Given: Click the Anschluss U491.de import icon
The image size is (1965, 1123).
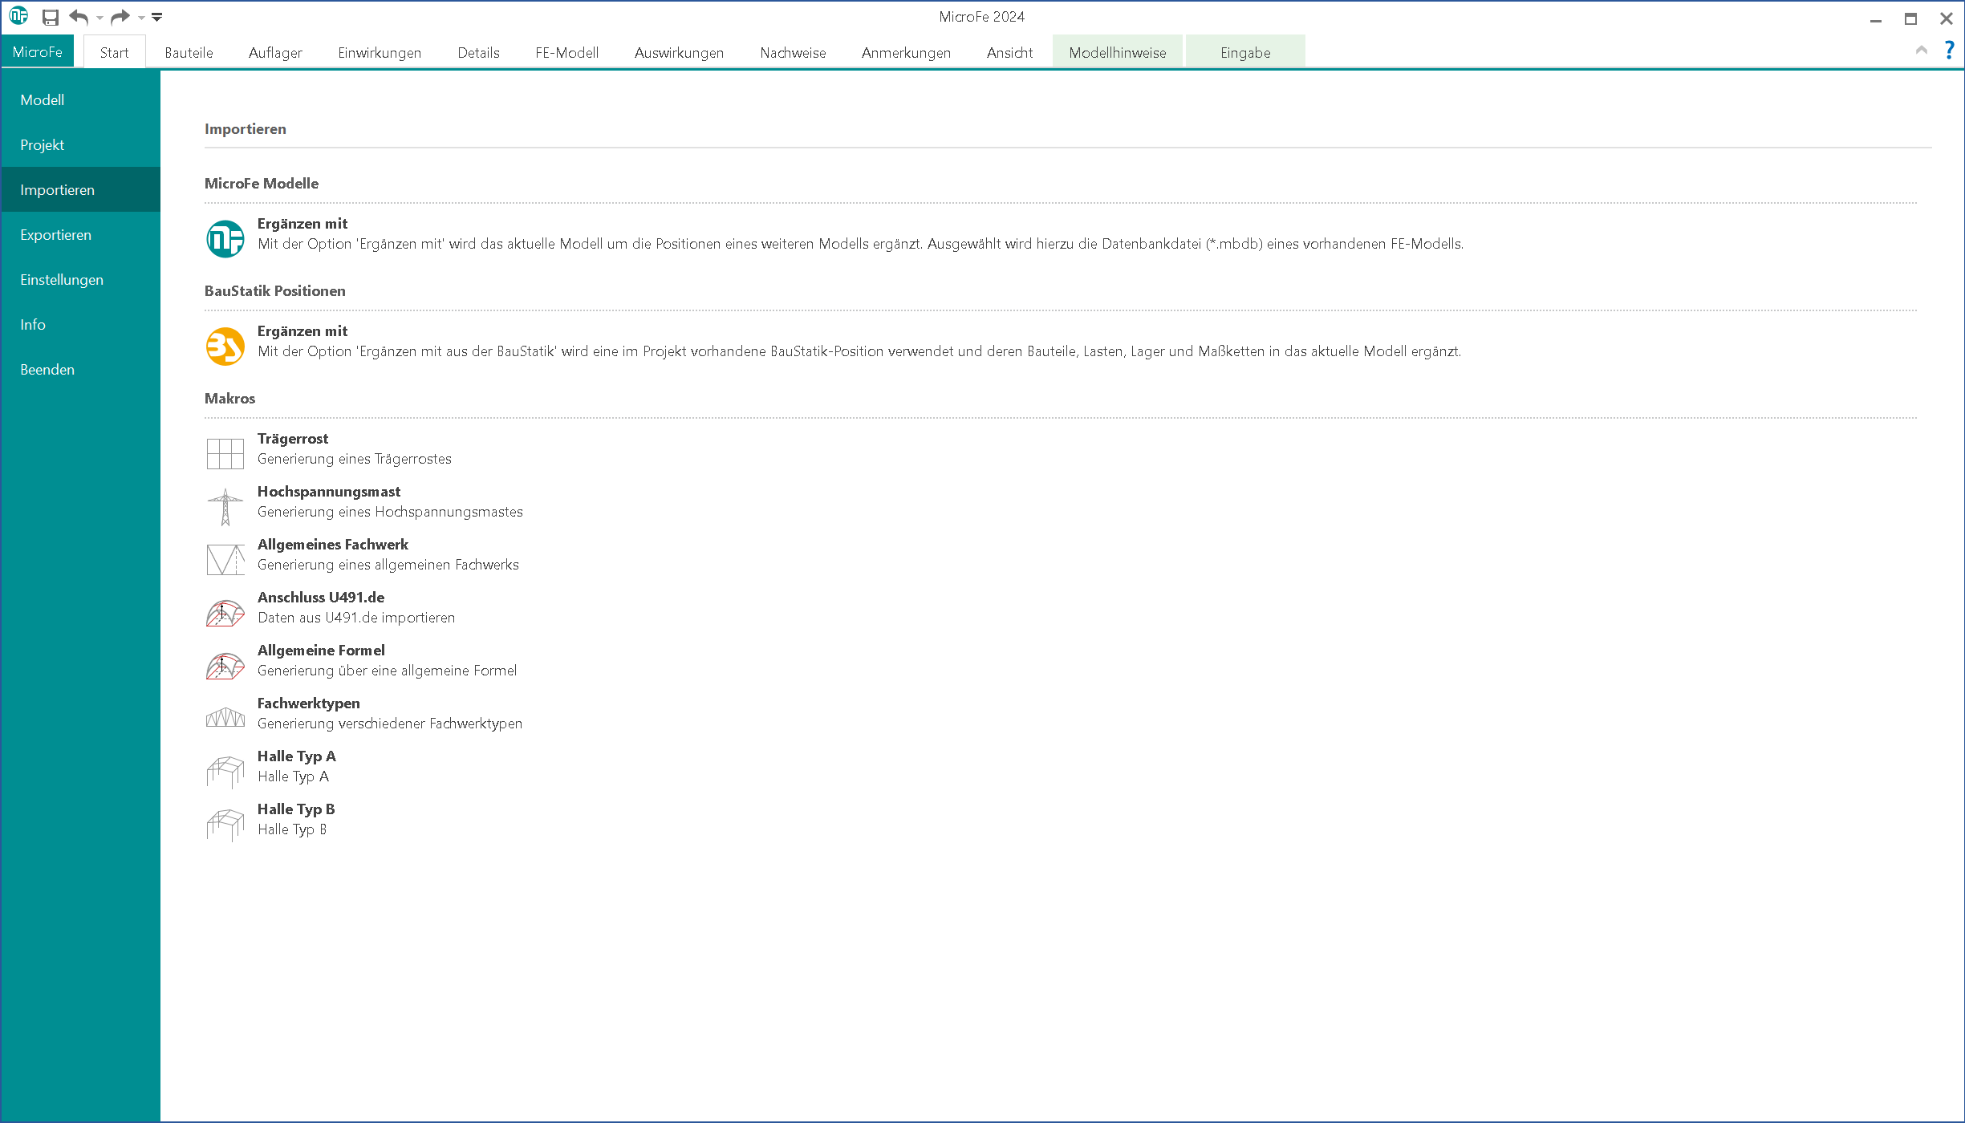Looking at the screenshot, I should pyautogui.click(x=225, y=612).
